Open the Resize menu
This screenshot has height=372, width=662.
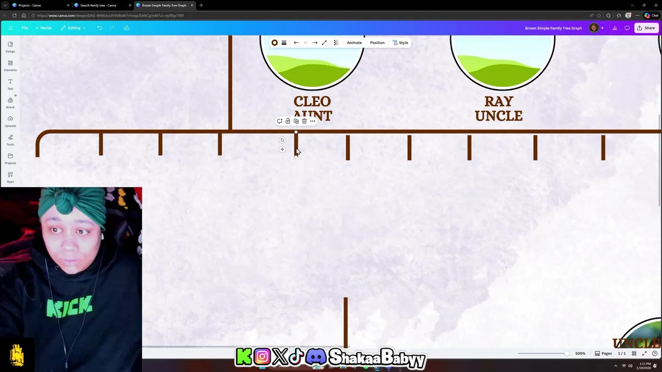(x=44, y=28)
